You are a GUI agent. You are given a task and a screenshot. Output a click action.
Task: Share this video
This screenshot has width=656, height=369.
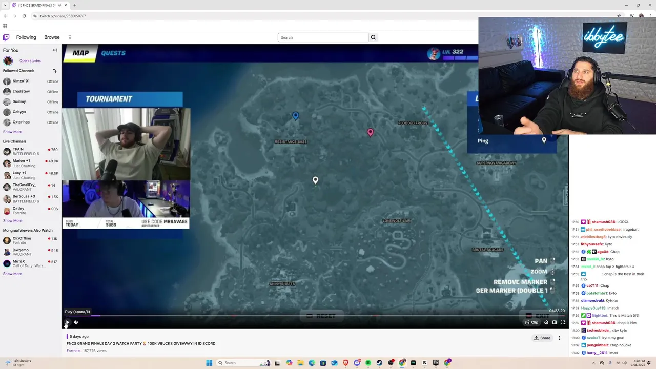pyautogui.click(x=542, y=338)
